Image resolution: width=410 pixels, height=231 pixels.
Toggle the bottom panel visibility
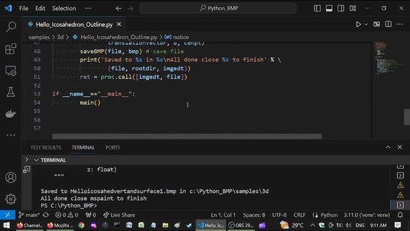coord(329,8)
